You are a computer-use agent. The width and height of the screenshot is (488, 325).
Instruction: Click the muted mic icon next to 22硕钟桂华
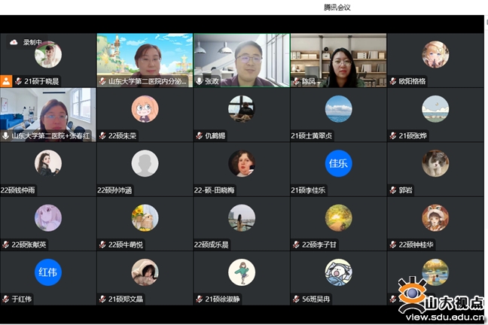392,245
